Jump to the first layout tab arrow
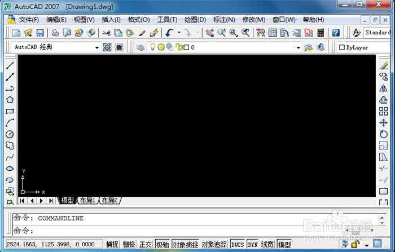395x252 pixels. click(22, 201)
